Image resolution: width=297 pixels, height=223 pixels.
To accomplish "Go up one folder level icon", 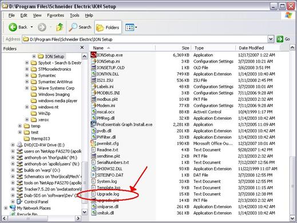I will (x=60, y=27).
